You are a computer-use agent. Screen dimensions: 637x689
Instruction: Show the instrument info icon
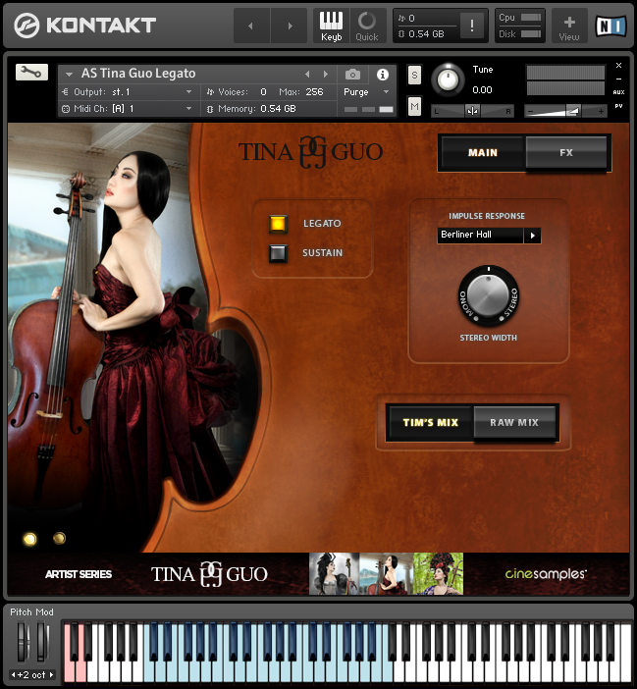[x=383, y=75]
